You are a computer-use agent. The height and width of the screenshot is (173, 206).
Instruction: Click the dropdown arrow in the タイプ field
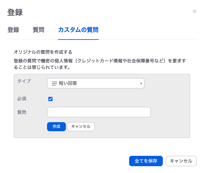[x=141, y=83]
